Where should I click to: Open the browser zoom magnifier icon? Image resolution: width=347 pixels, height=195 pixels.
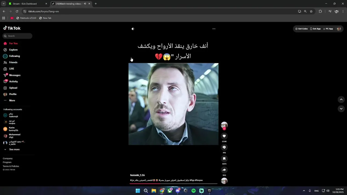305,11
